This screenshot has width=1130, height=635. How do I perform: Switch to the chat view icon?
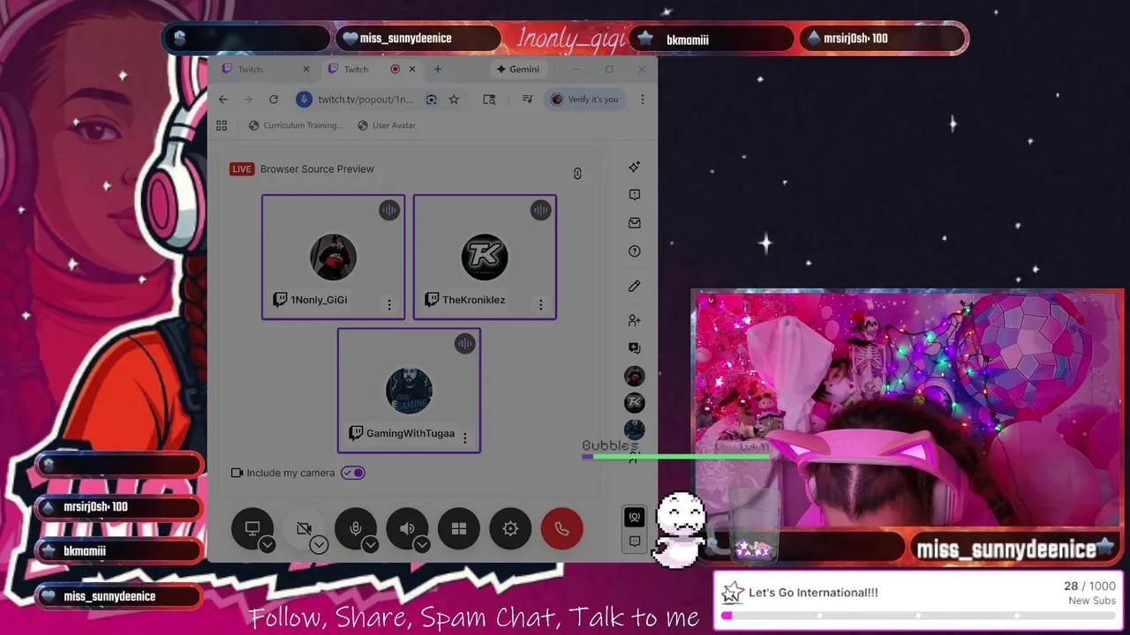634,541
